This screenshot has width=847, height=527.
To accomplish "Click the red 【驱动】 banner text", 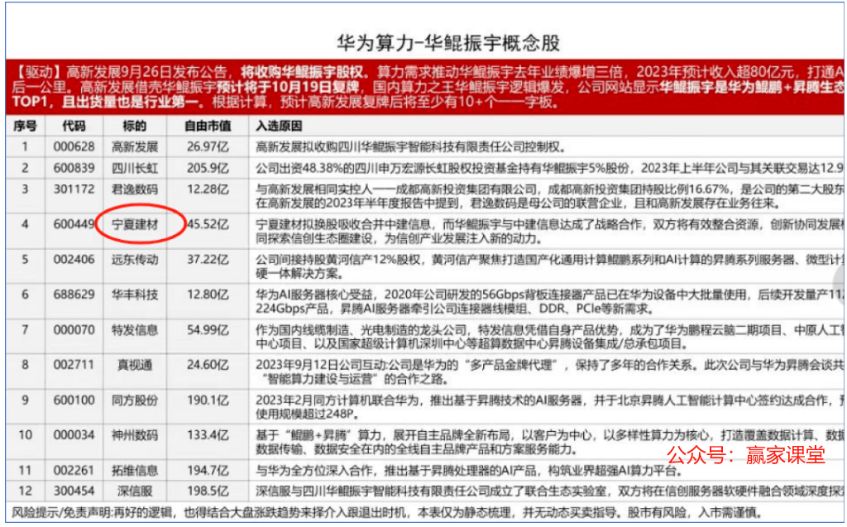I will (427, 87).
